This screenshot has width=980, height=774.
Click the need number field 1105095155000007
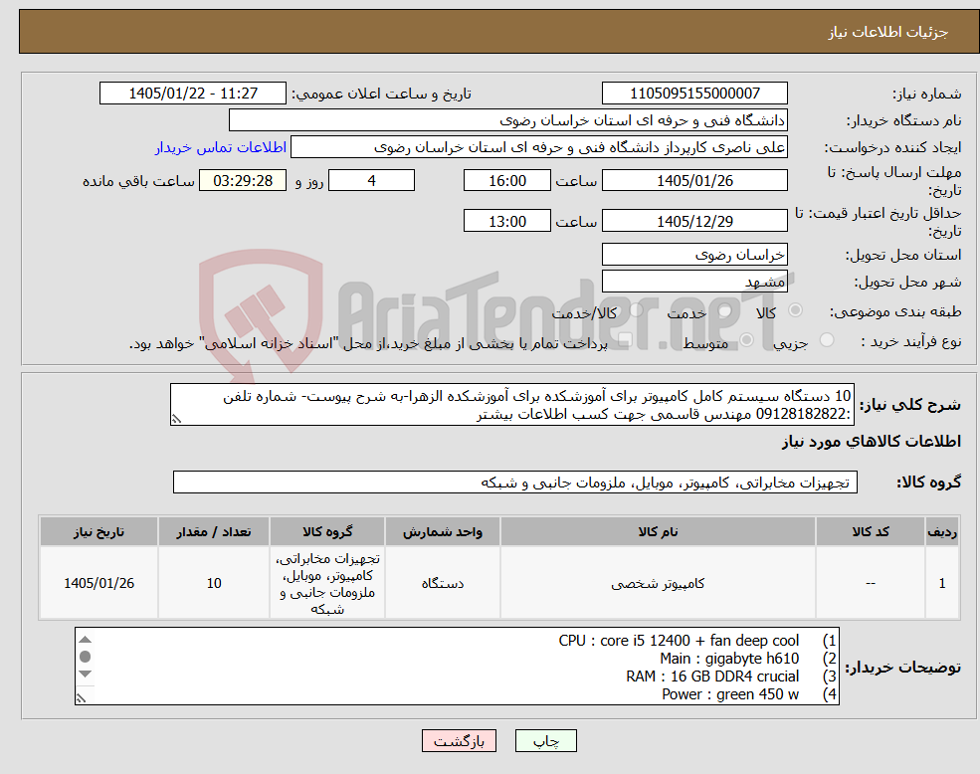pyautogui.click(x=694, y=94)
